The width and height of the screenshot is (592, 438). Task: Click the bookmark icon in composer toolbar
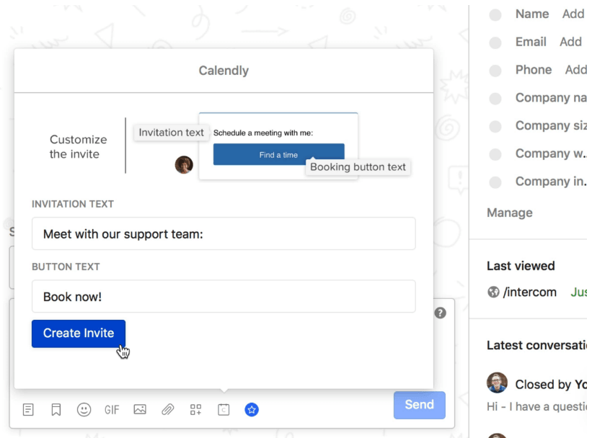pos(56,409)
